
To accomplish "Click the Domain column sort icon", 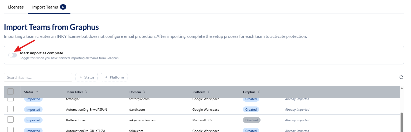I will 144,92.
